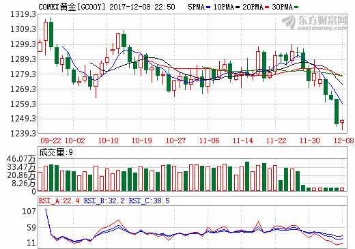Click the 107 RSI axis label

pyautogui.click(x=29, y=211)
